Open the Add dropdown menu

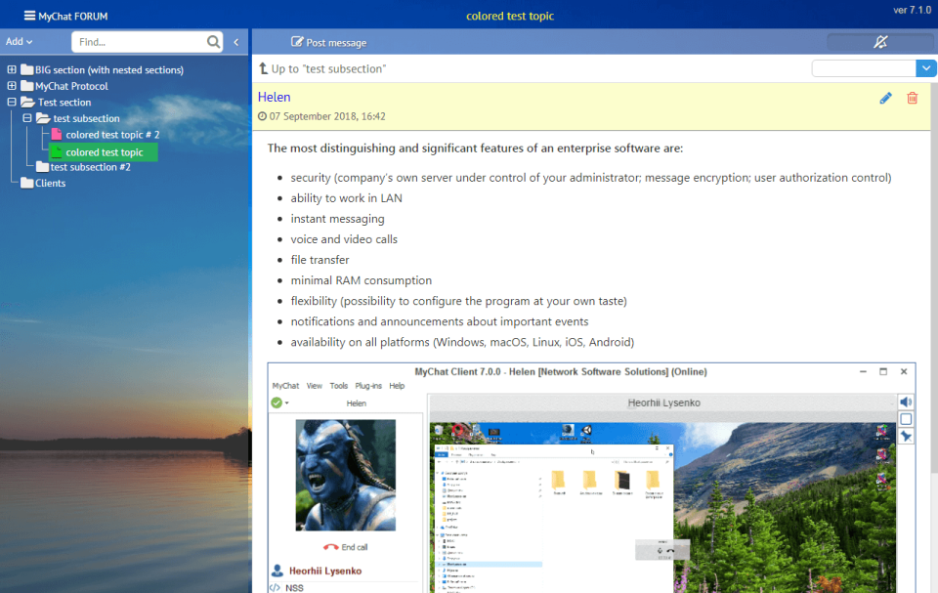[19, 42]
